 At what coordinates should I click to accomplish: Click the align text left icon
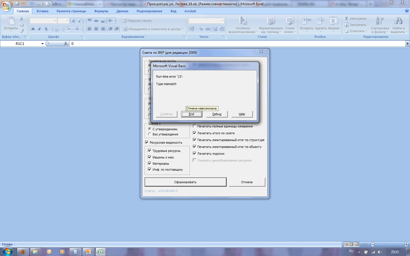[x=90, y=29]
